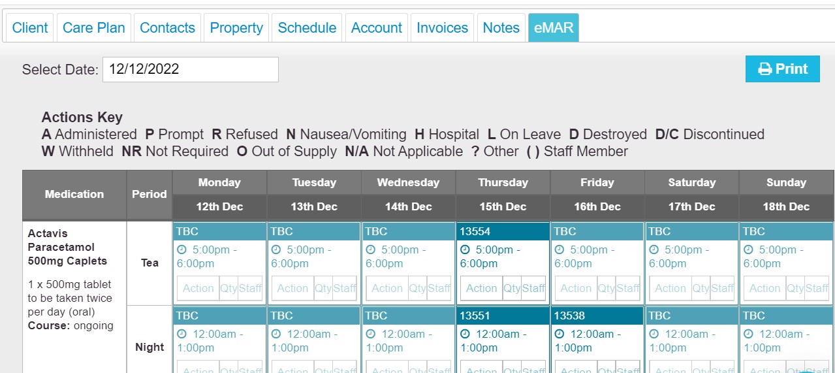Click the Select Date input field
Screen dimensions: 835x373
click(191, 69)
